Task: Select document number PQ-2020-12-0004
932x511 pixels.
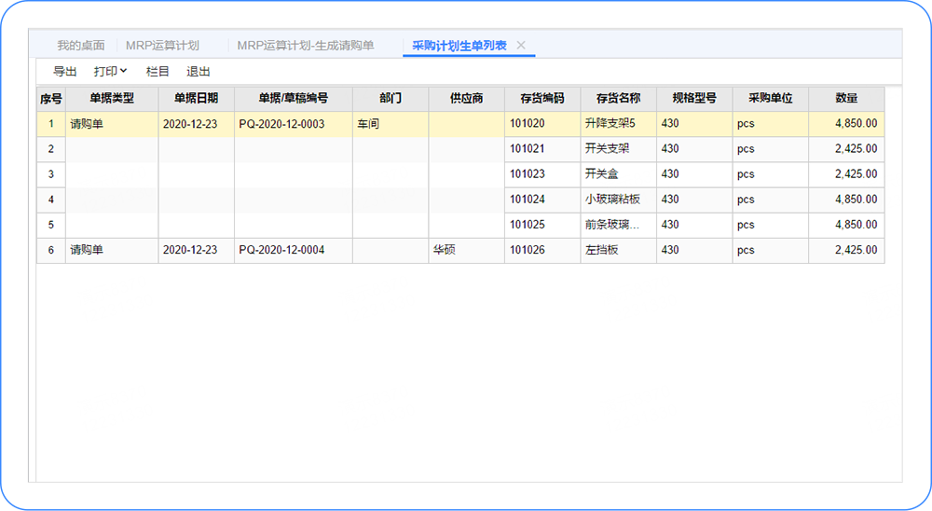Action: tap(281, 250)
